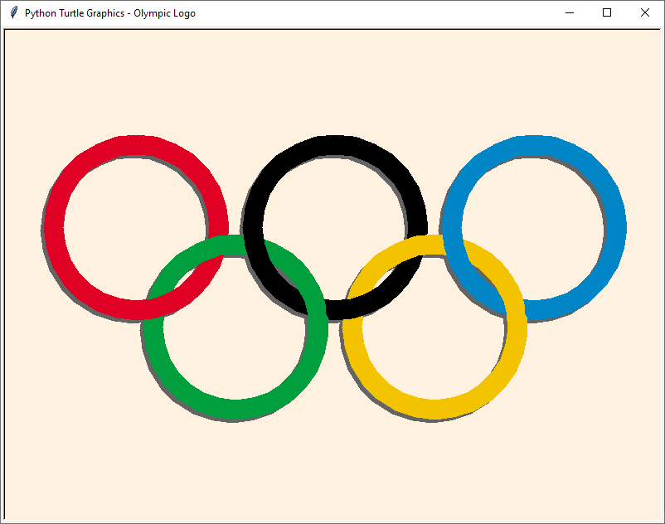
Task: Minimize the Python Turtle Graphics window
Action: pos(570,12)
